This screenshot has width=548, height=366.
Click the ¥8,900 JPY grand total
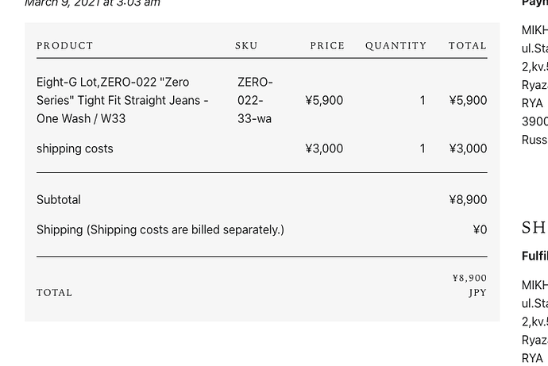[x=469, y=285]
